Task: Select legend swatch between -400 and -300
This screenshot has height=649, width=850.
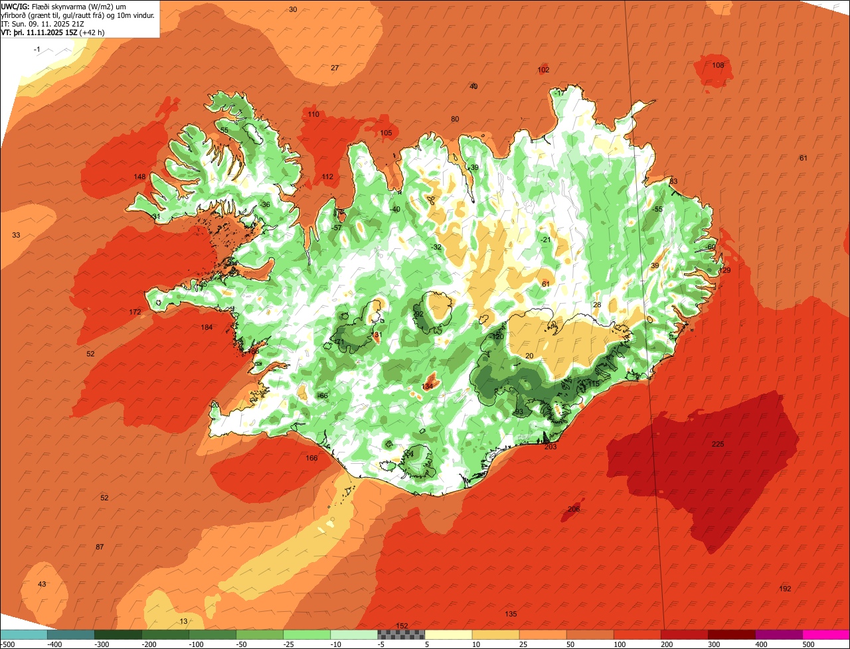Action: (71, 634)
